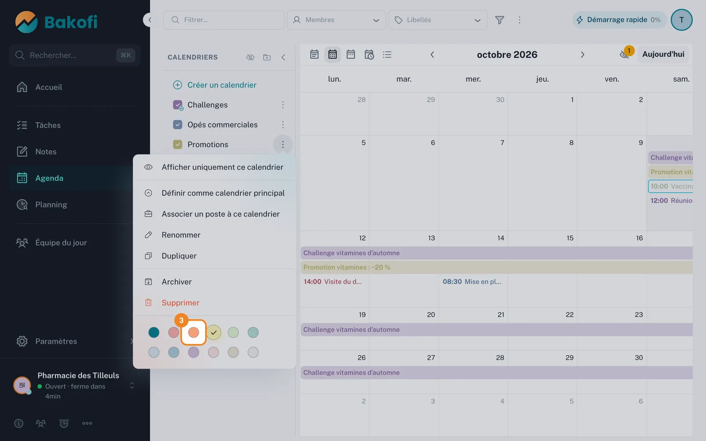The height and width of the screenshot is (441, 706).
Task: Open the top bar more options menu
Action: [519, 20]
